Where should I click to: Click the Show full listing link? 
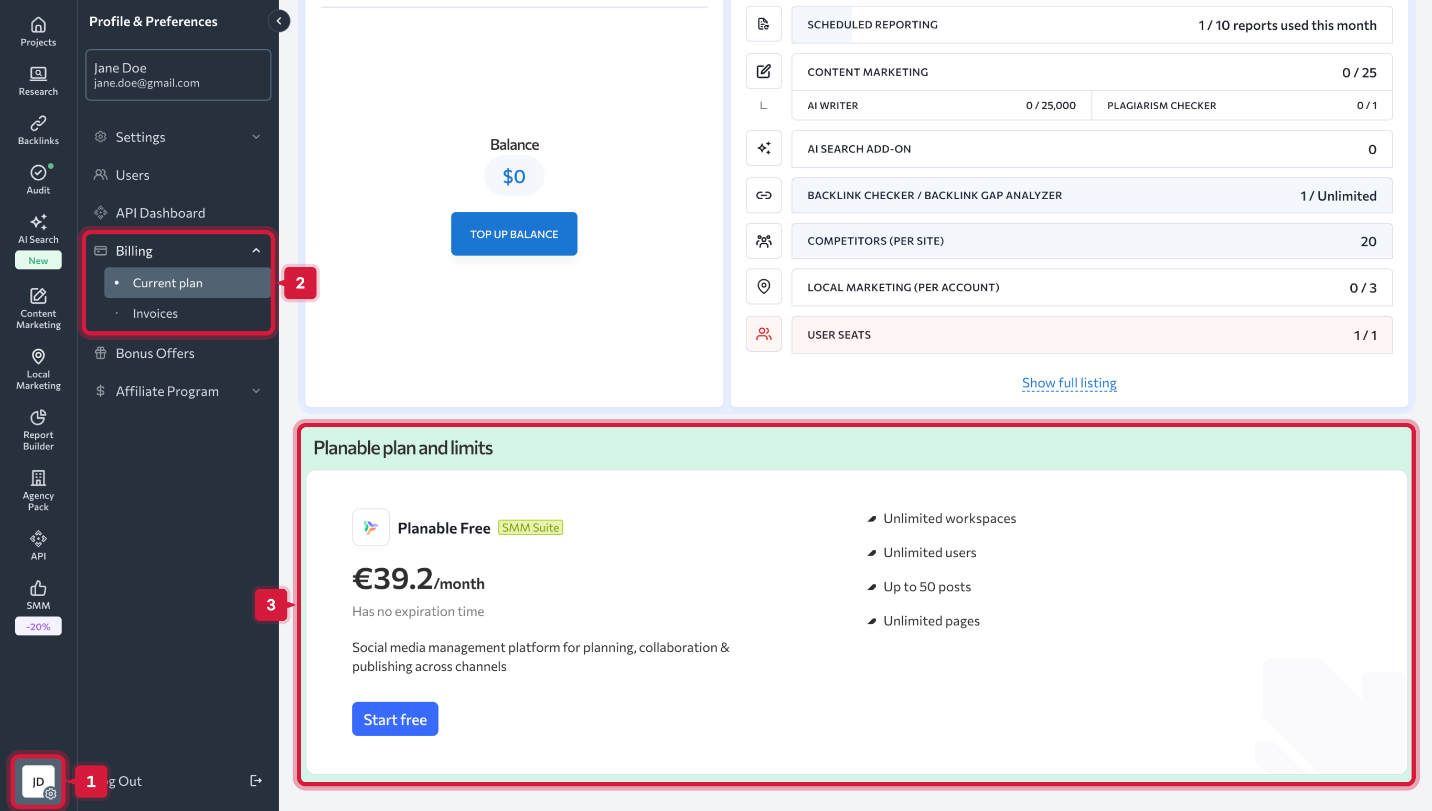tap(1068, 383)
